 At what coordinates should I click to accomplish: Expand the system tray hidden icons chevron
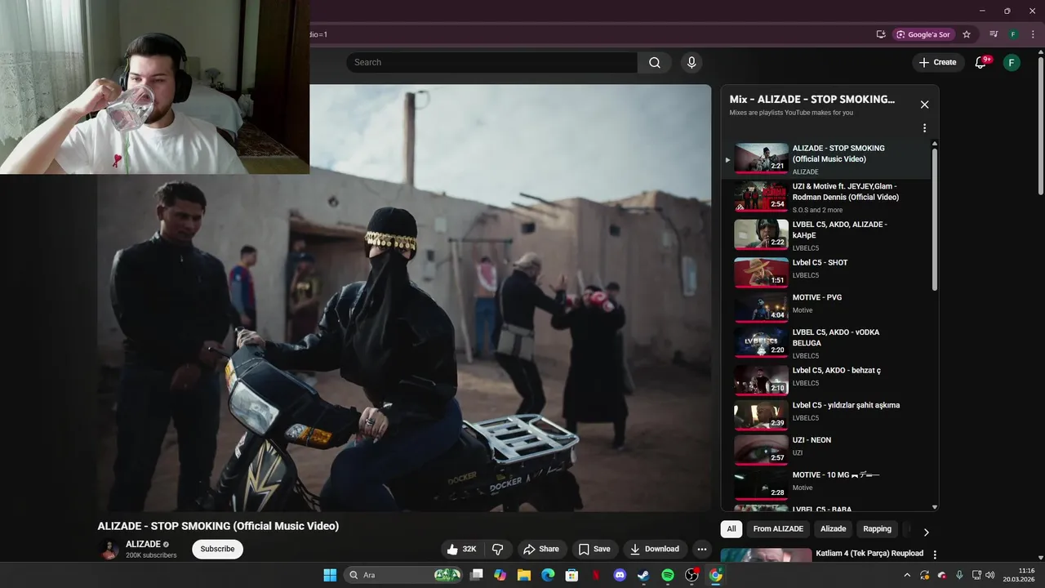click(907, 575)
